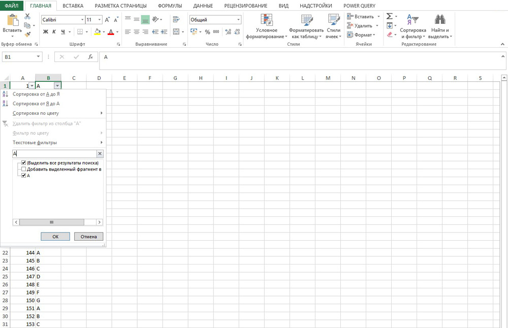Expand the Общий number format dropdown

[238, 20]
